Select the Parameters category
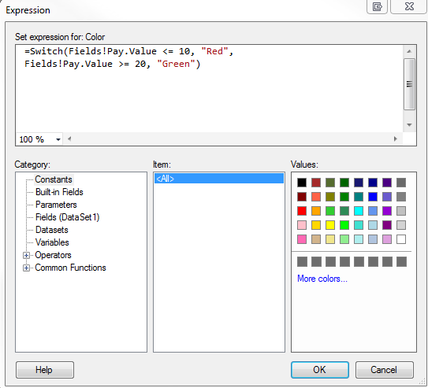Image resolution: width=428 pixels, height=388 pixels. pos(56,205)
